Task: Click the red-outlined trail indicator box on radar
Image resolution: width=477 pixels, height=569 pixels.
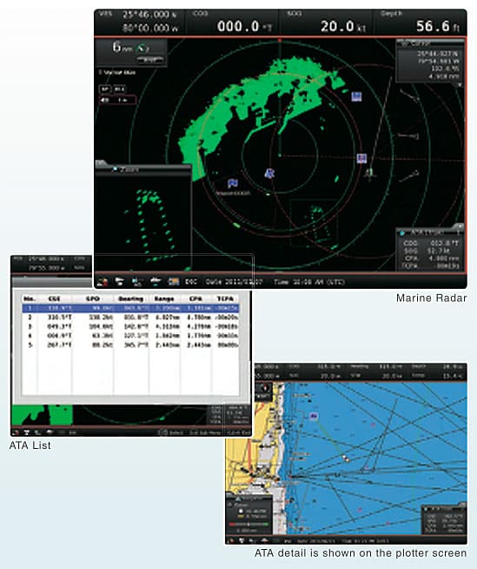Action: [117, 100]
